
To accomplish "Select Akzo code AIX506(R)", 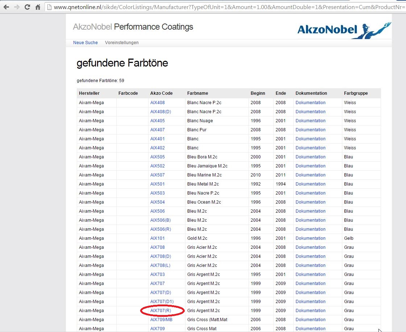I will 160,229.
